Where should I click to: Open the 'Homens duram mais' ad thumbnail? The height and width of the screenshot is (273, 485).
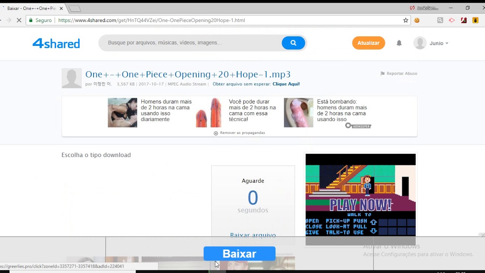(122, 113)
